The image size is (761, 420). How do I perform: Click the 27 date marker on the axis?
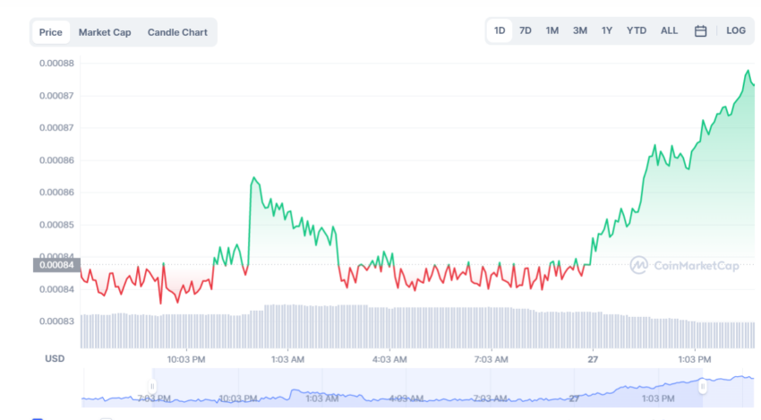pos(593,359)
